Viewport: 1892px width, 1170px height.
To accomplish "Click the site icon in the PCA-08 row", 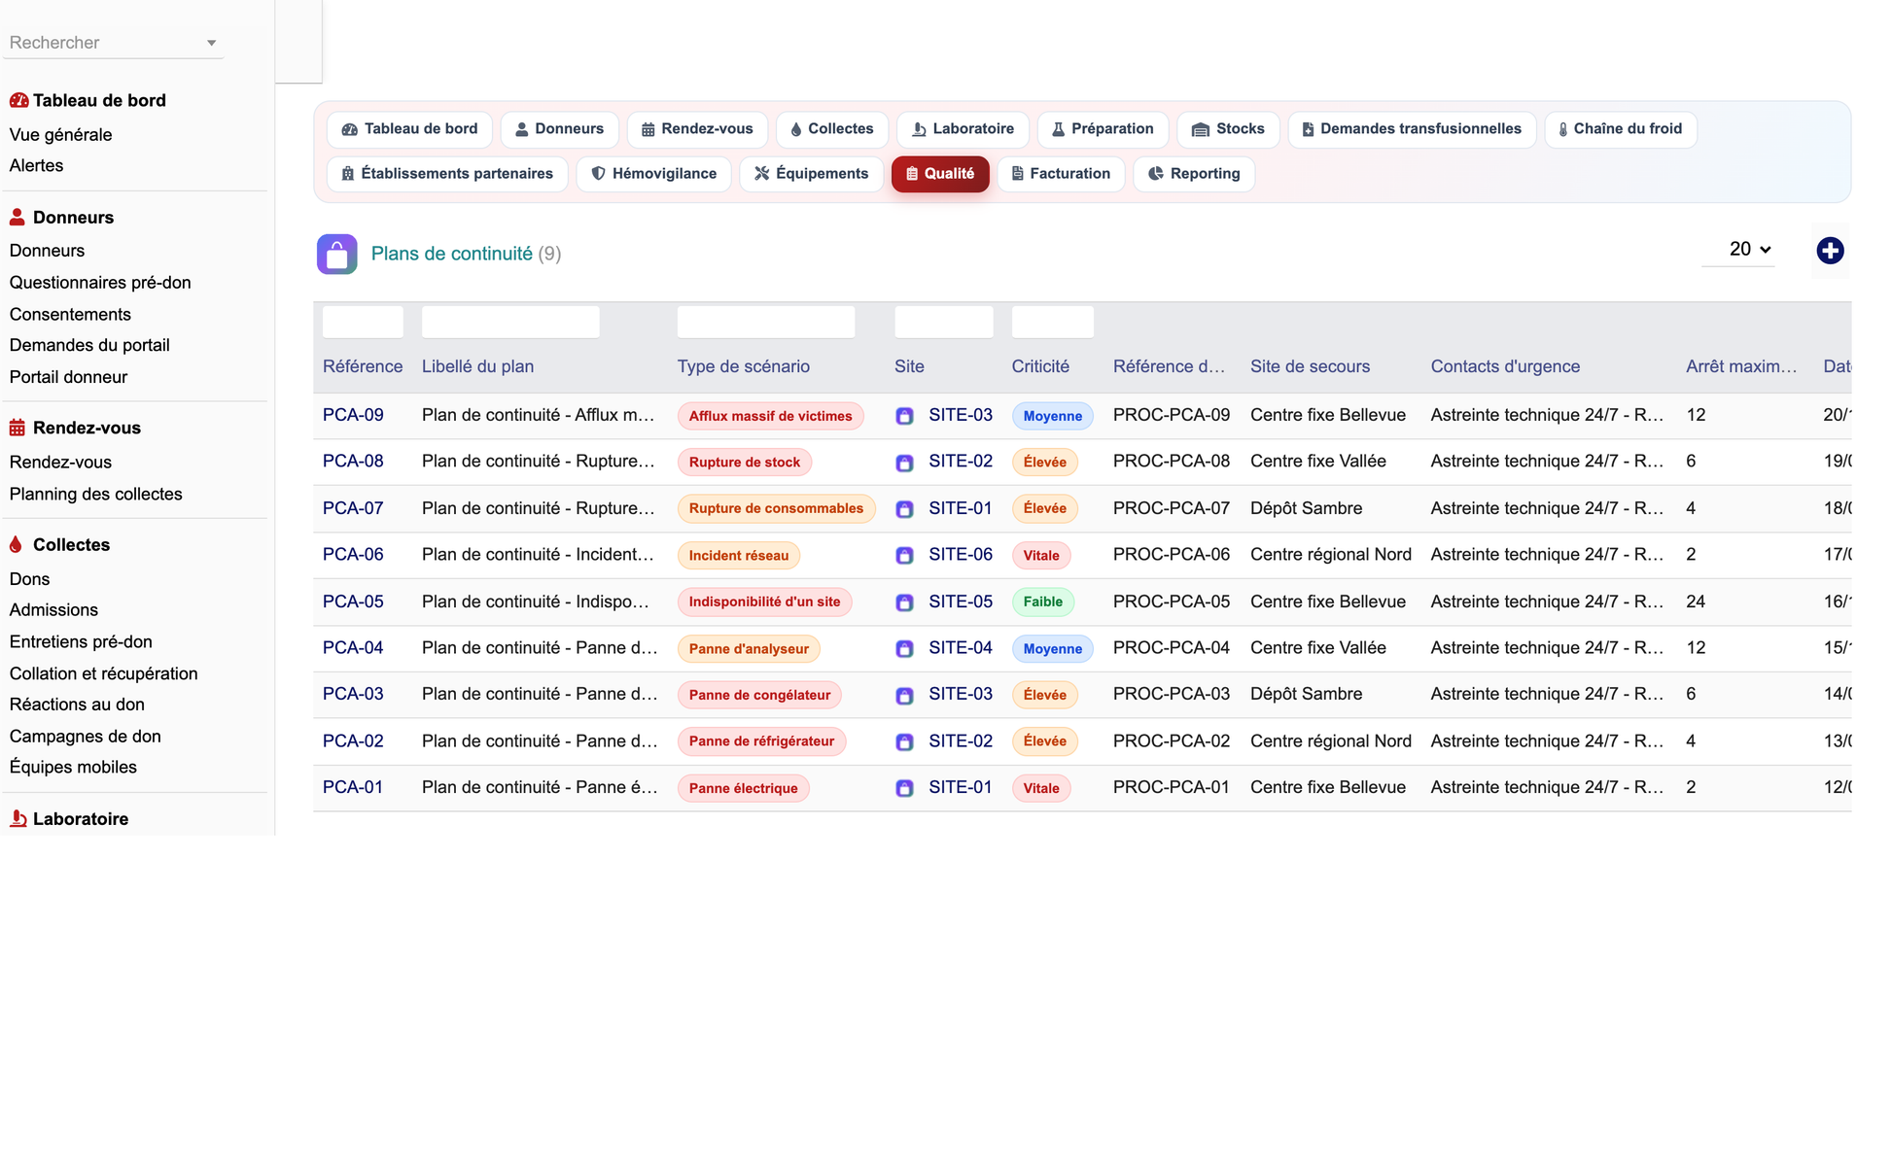I will pos(904,463).
